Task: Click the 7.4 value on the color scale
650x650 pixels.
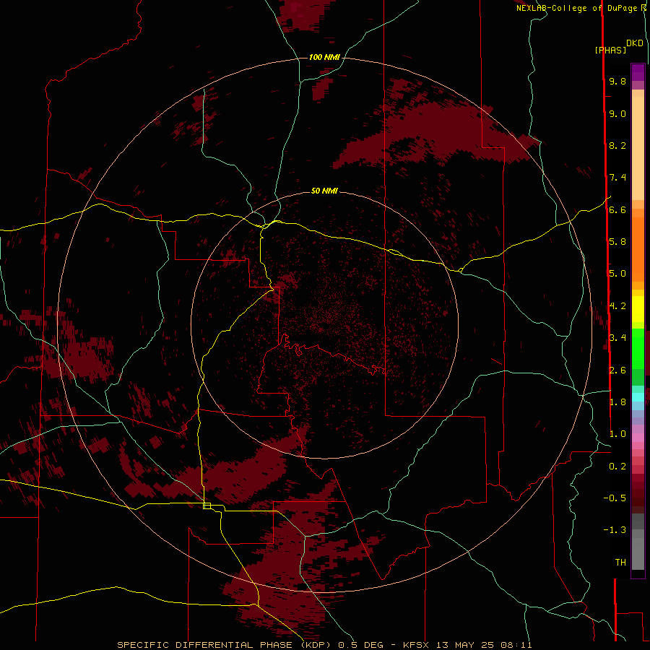Action: pyautogui.click(x=617, y=178)
